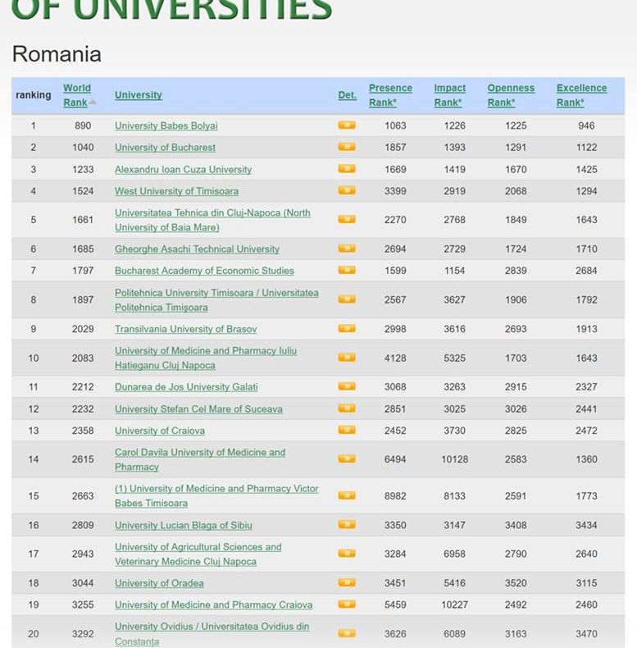Image resolution: width=637 pixels, height=648 pixels.
Task: Open University of Bucharest link
Action: click(x=165, y=148)
